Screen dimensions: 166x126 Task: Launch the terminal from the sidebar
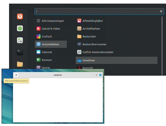(x=20, y=52)
